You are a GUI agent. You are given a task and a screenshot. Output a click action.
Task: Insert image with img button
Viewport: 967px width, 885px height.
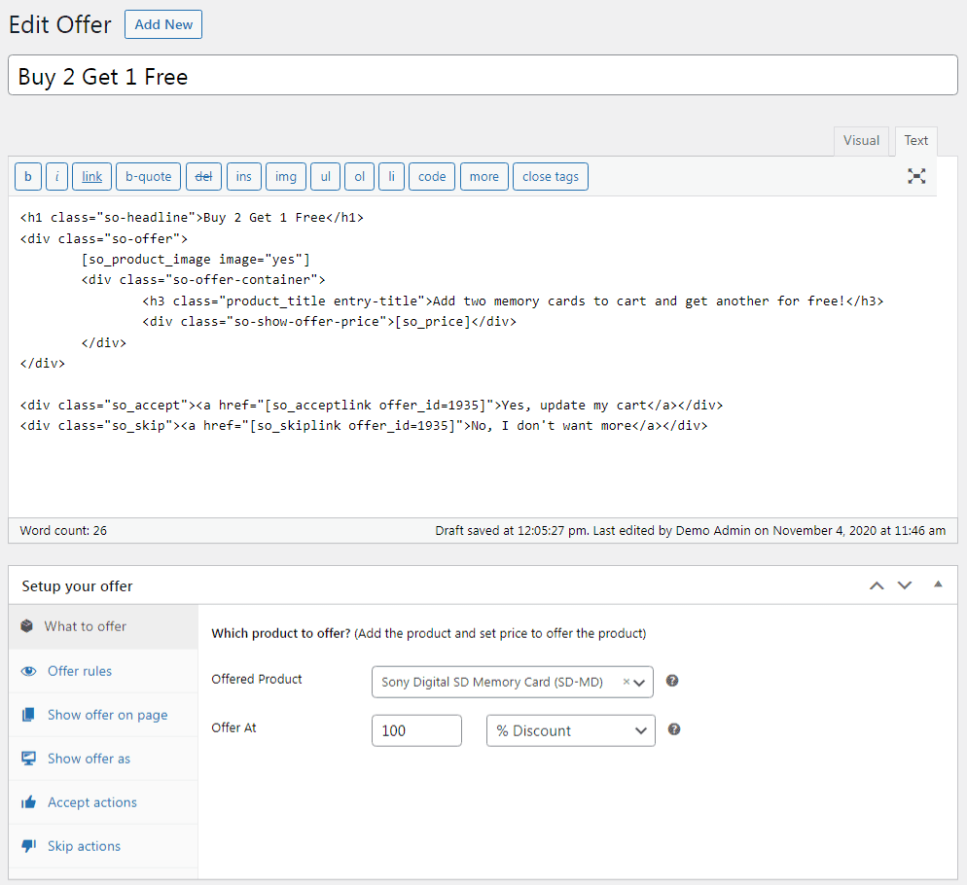pos(286,176)
